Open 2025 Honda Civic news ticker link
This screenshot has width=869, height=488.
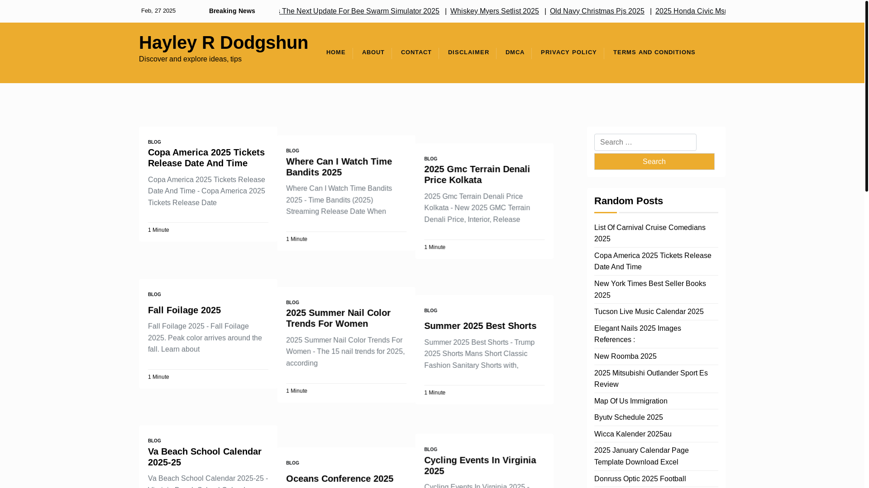(690, 11)
